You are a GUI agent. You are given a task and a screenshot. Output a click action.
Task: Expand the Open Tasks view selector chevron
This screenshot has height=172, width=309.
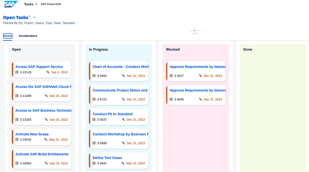click(34, 17)
